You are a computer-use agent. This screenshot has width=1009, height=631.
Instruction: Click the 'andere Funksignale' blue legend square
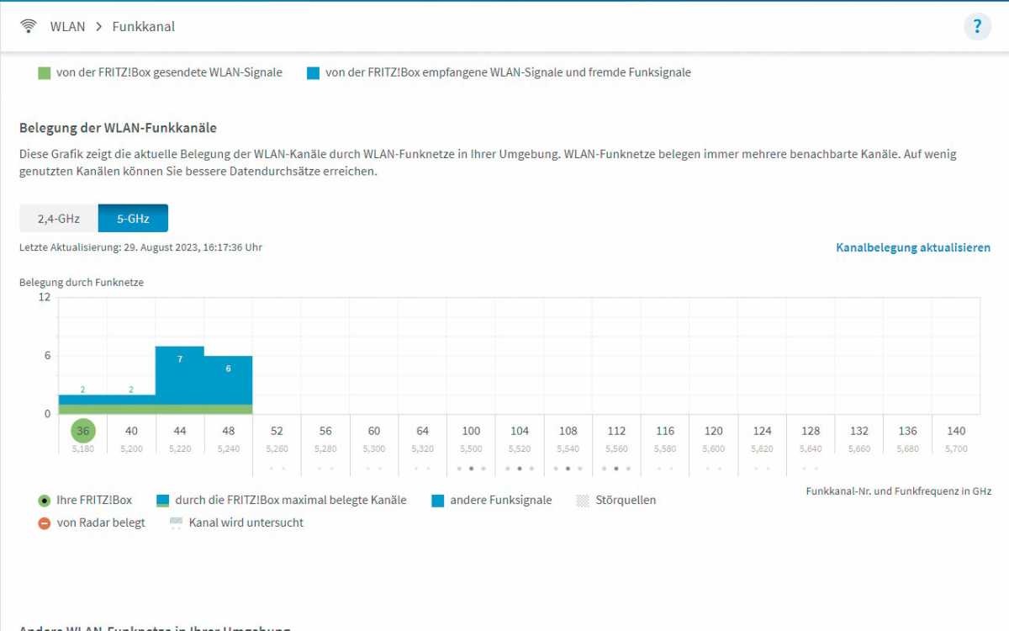click(437, 501)
